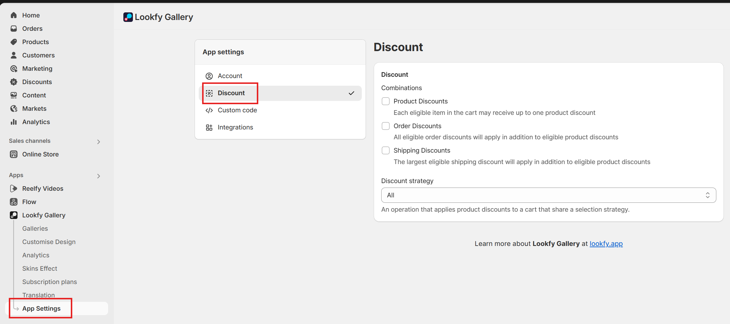Click the Products tag icon
Image resolution: width=730 pixels, height=324 pixels.
14,42
